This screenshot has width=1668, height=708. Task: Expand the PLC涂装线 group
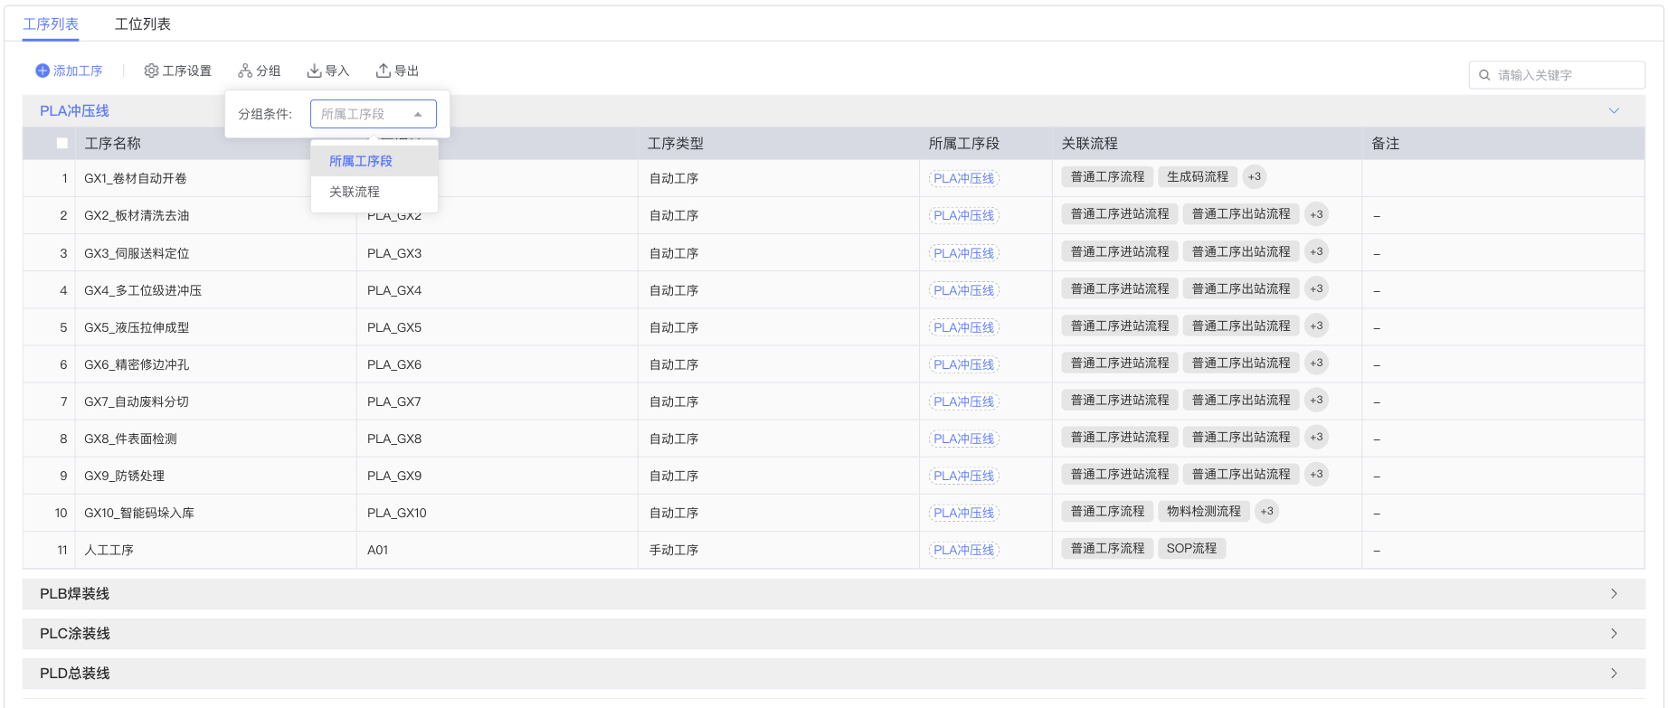coord(1614,634)
